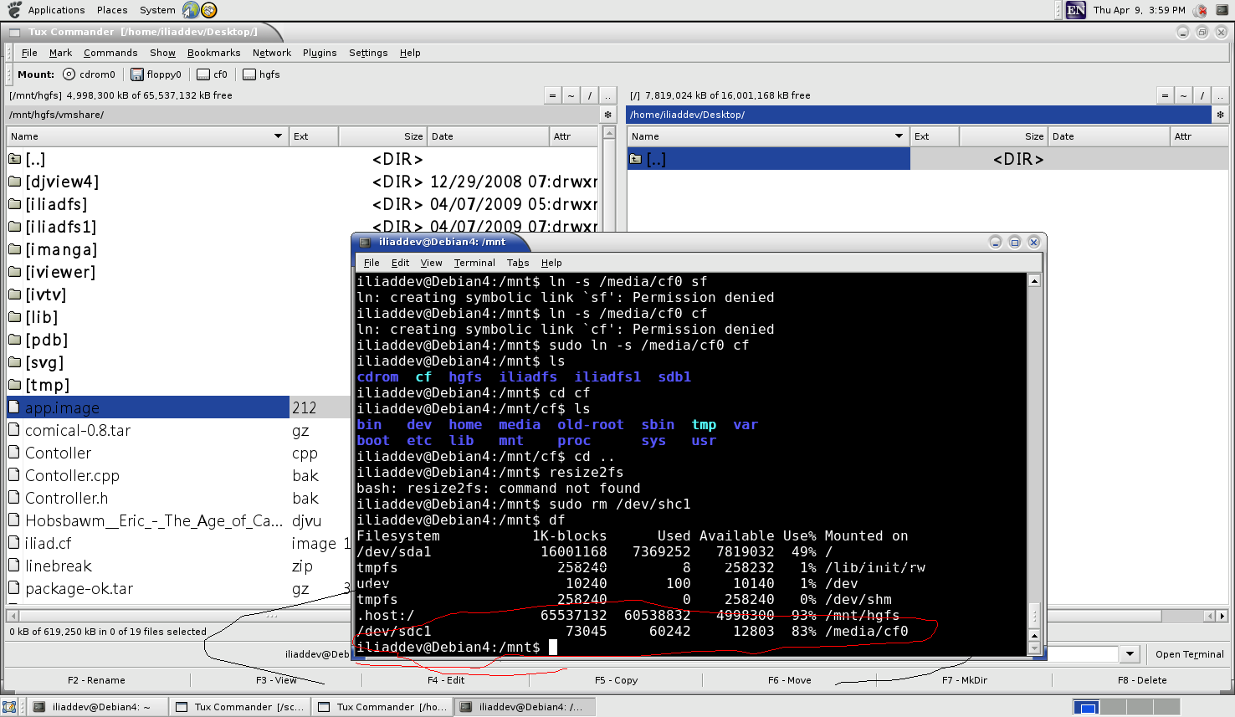Image resolution: width=1235 pixels, height=717 pixels.
Task: Open the Places menu
Action: [x=112, y=10]
